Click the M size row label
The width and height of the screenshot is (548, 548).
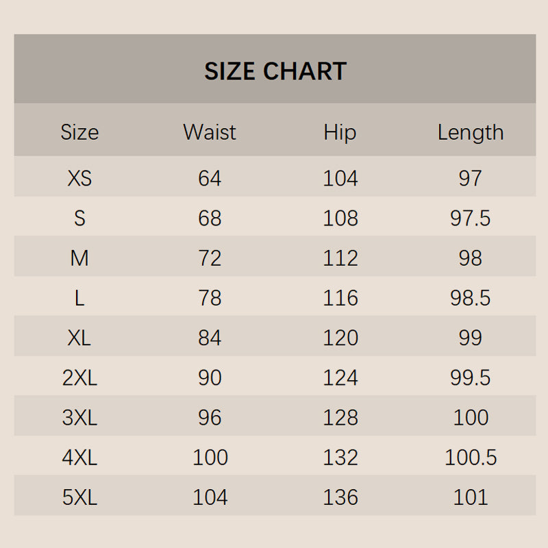click(79, 258)
